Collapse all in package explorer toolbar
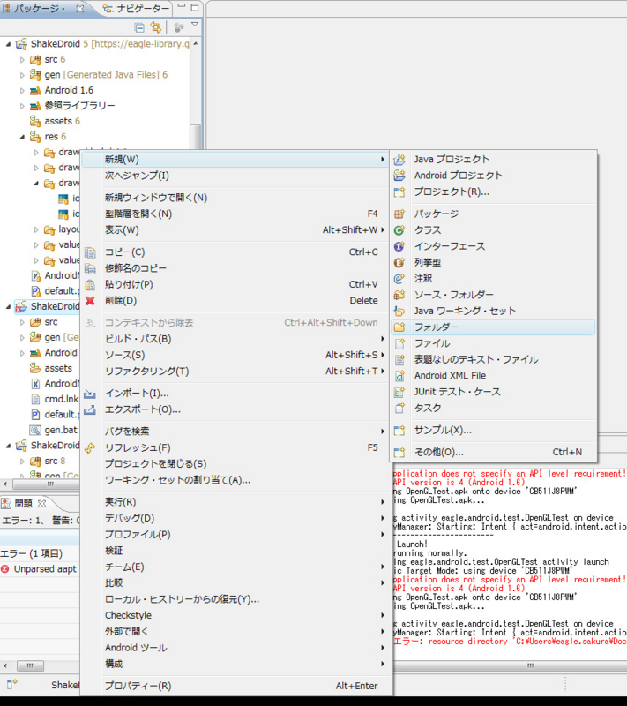 (x=139, y=28)
